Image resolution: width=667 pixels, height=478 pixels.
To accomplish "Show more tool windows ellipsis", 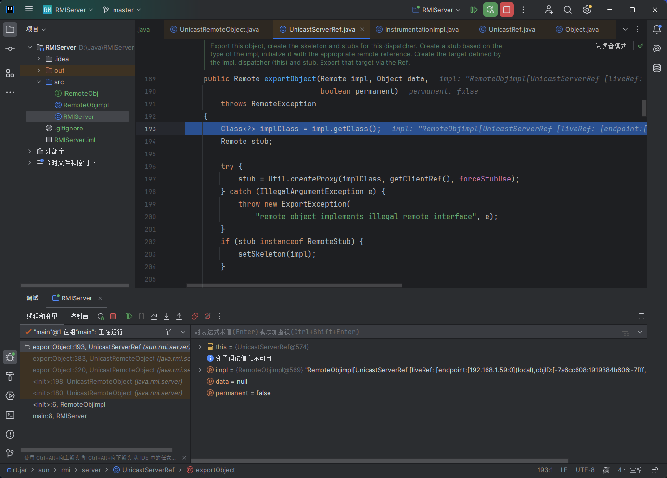I will pos(10,92).
